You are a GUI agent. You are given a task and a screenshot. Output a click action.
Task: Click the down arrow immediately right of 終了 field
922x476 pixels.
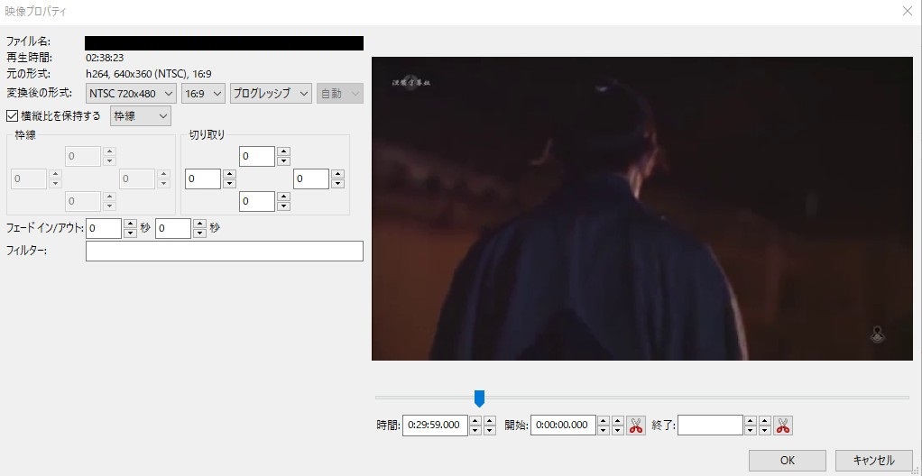(x=750, y=430)
